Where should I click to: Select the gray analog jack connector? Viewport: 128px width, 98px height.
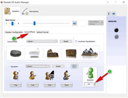tap(116, 37)
